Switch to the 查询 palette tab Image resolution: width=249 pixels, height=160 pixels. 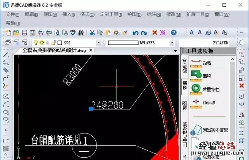185,85
